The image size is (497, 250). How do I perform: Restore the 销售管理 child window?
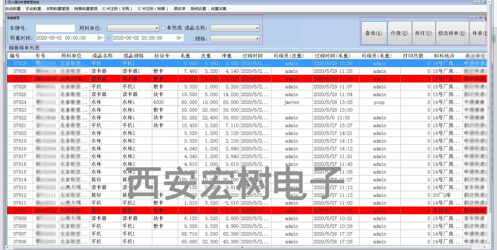[x=480, y=18]
